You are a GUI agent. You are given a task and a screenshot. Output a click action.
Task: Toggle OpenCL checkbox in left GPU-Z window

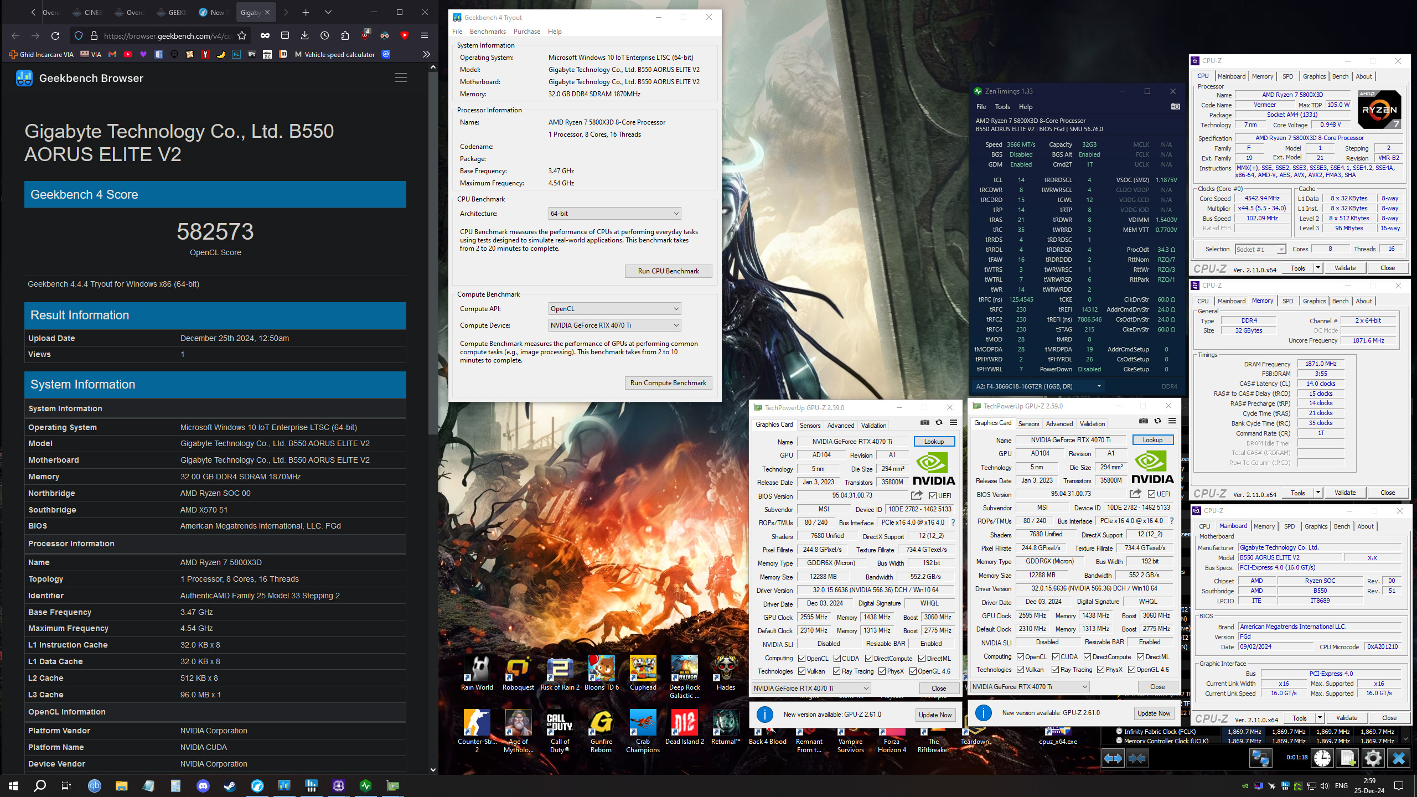pos(801,658)
